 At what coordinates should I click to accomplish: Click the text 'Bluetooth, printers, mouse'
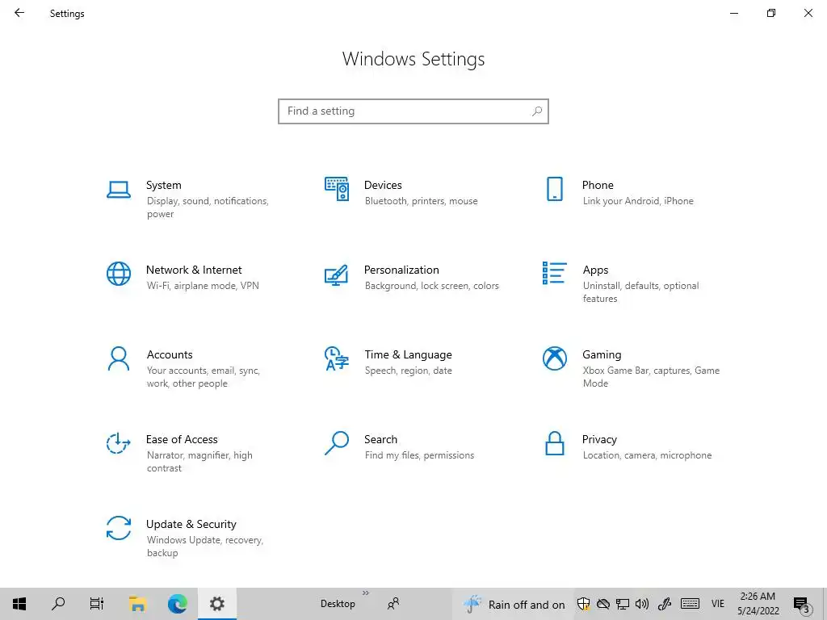(x=421, y=201)
